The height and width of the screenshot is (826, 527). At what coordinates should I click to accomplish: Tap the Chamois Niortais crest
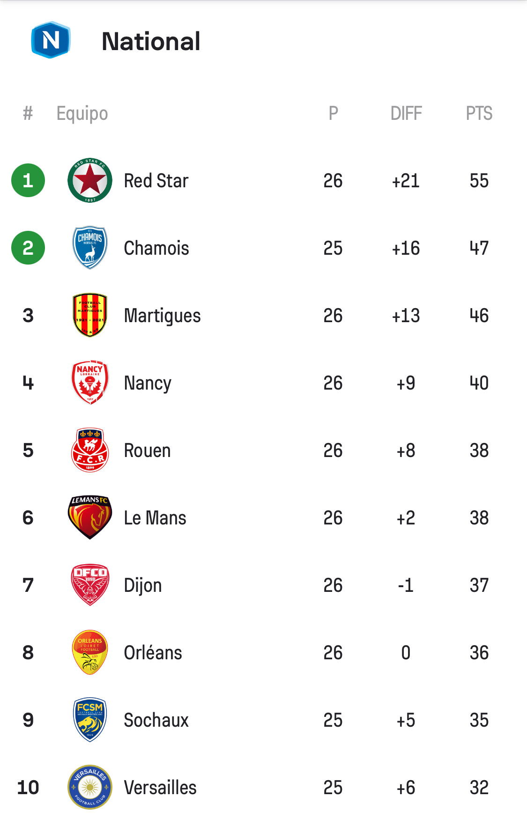[90, 248]
